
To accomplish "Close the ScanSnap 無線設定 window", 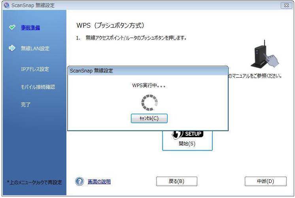I will click(286, 5).
